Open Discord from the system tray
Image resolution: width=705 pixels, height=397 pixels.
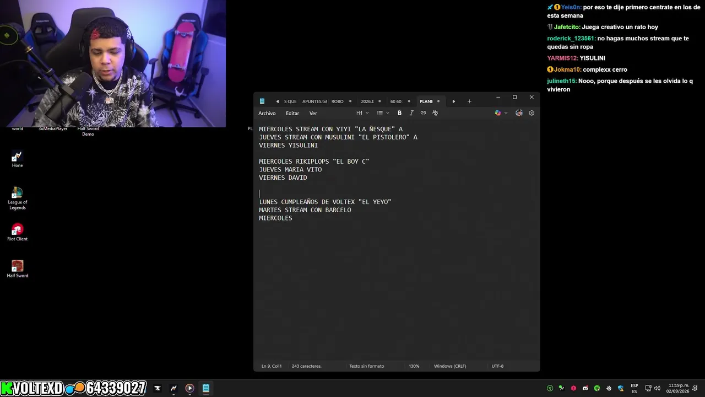click(585, 388)
